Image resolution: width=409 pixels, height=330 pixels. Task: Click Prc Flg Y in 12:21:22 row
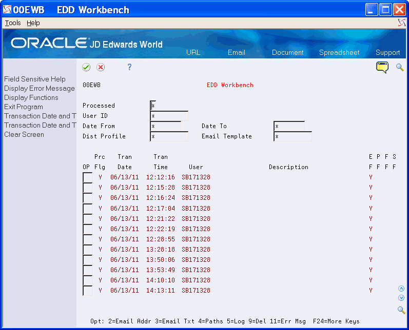tap(100, 218)
